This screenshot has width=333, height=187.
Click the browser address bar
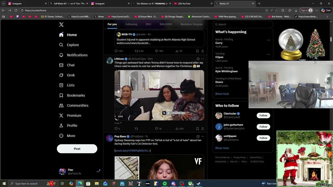click(143, 10)
